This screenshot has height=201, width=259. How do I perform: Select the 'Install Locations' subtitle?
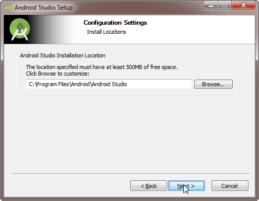[x=107, y=32]
